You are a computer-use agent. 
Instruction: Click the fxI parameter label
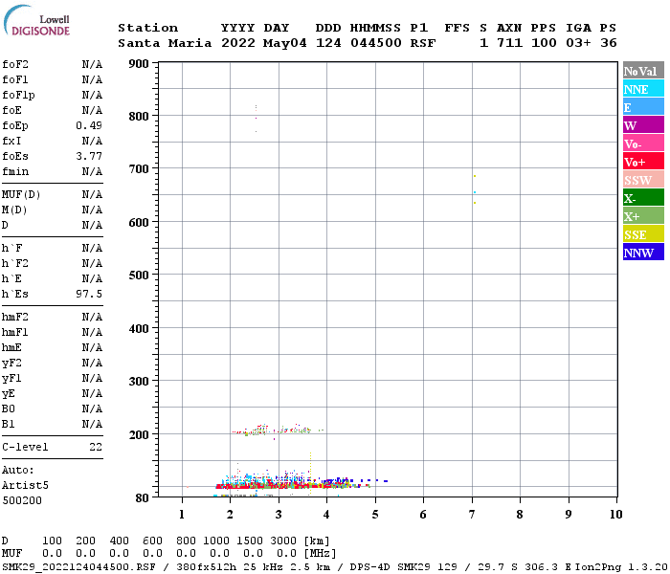pos(11,141)
